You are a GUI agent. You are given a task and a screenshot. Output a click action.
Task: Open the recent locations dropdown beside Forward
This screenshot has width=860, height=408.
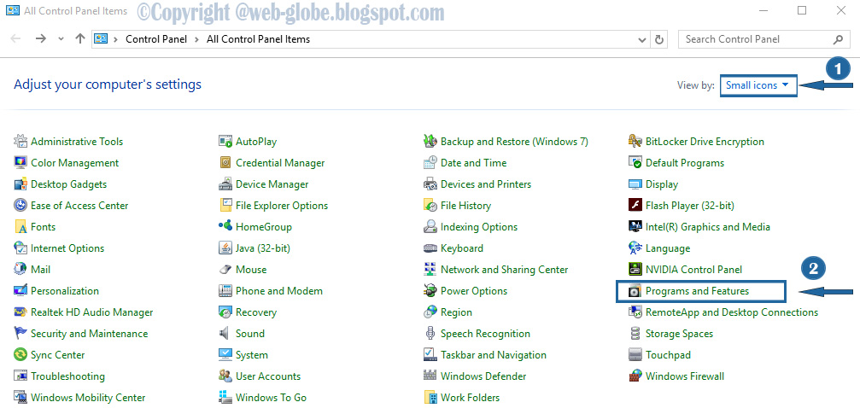(x=61, y=39)
